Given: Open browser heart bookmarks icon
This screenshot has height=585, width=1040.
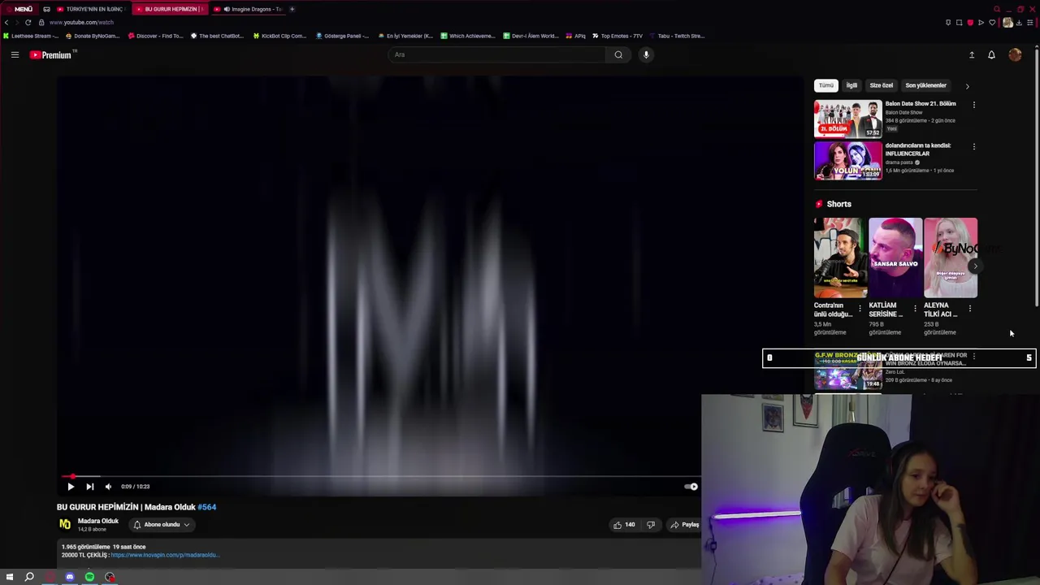Looking at the screenshot, I should 992,23.
